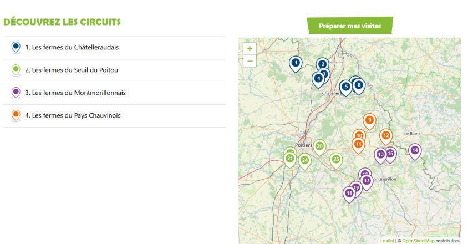Click orange pin icon beside Pays Chauvinois

click(x=16, y=115)
